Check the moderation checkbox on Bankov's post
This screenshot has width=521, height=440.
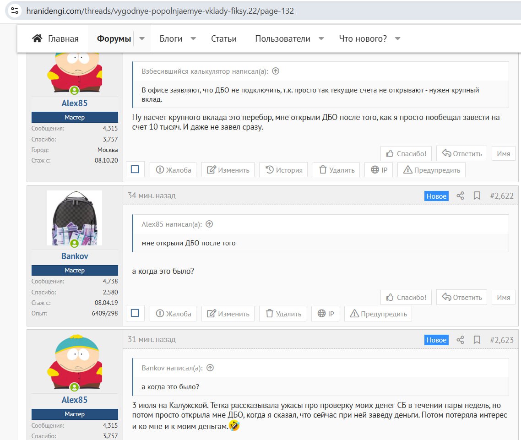[135, 313]
